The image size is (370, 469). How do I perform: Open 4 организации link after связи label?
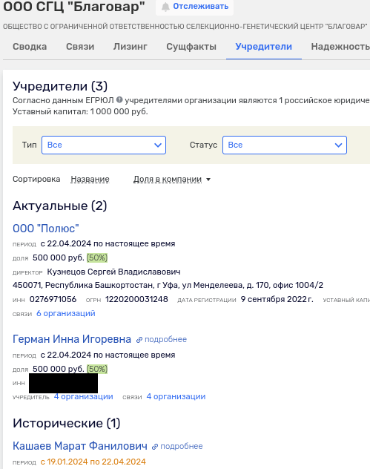[x=176, y=396]
